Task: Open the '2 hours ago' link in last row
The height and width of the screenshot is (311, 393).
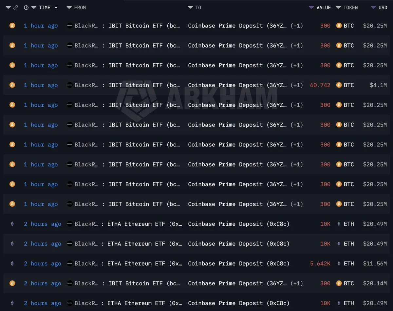Action: point(43,303)
